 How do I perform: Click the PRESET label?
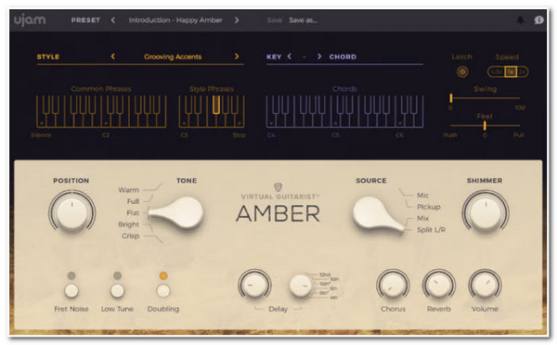85,20
